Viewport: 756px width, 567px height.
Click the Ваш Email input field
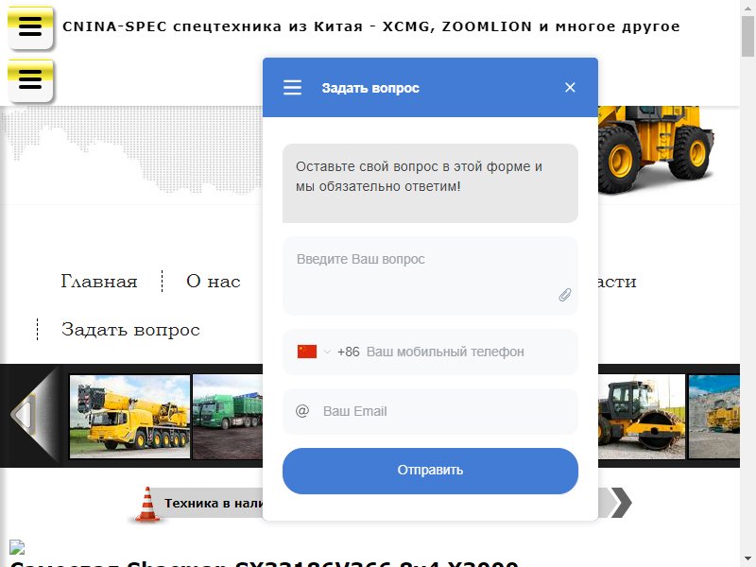(x=430, y=411)
